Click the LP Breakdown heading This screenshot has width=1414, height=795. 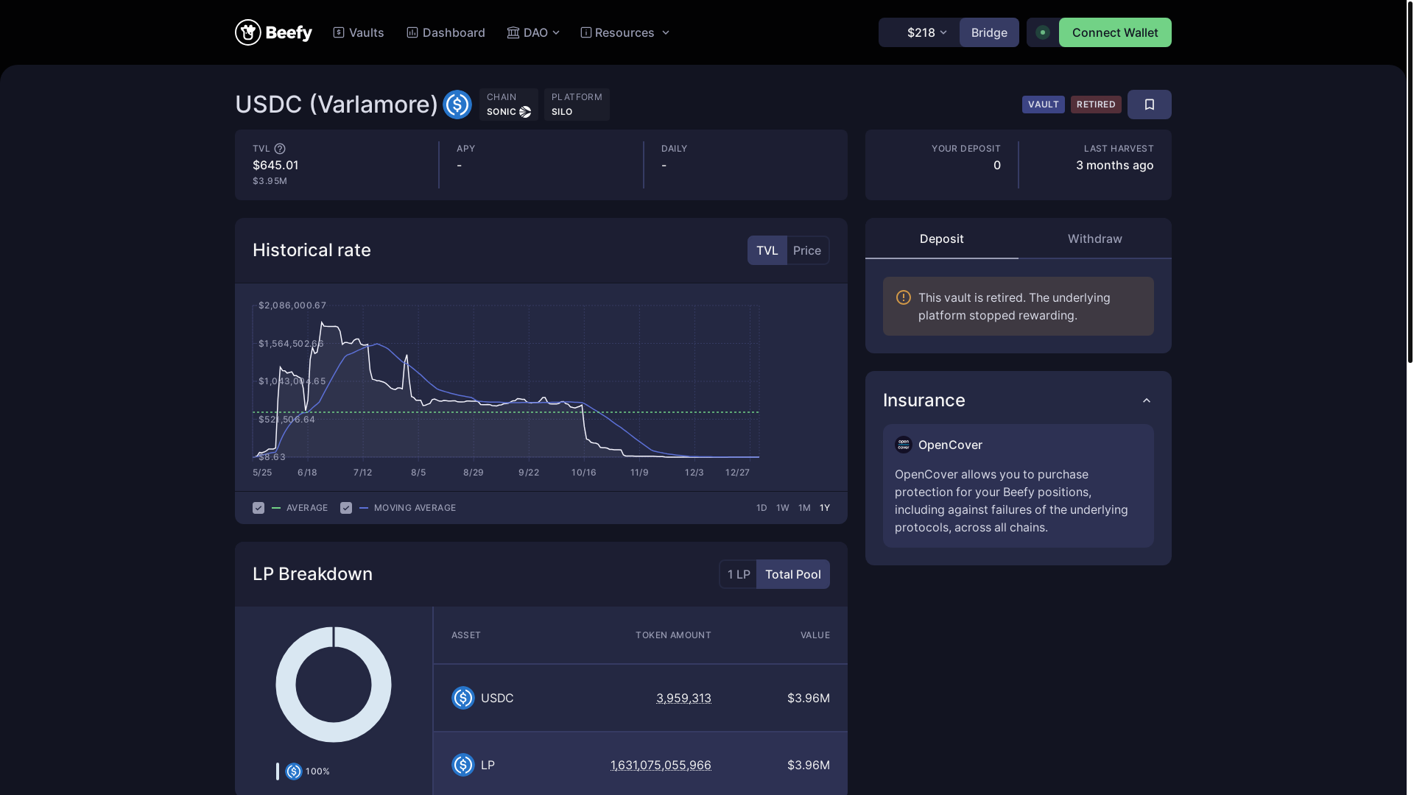[312, 574]
